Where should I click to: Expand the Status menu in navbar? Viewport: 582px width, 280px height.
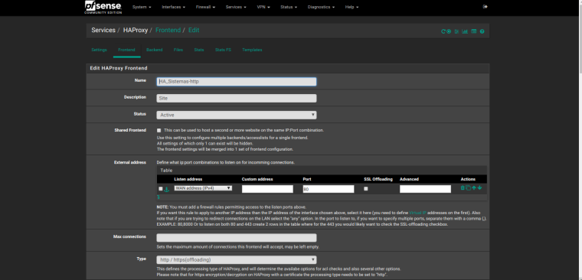[289, 7]
